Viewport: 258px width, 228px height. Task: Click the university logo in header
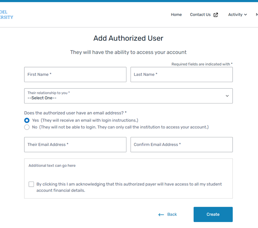click(x=7, y=15)
